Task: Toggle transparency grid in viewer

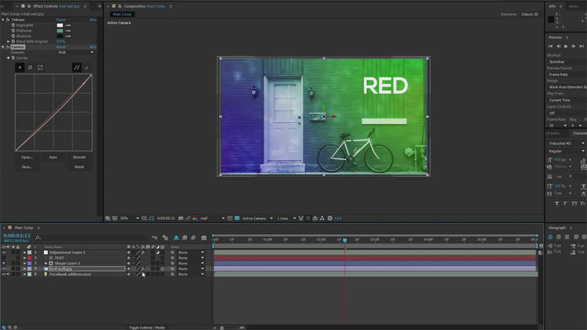Action: click(237, 218)
